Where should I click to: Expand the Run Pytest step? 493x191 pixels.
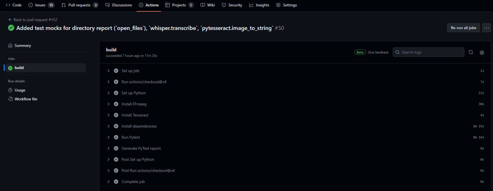point(296,137)
